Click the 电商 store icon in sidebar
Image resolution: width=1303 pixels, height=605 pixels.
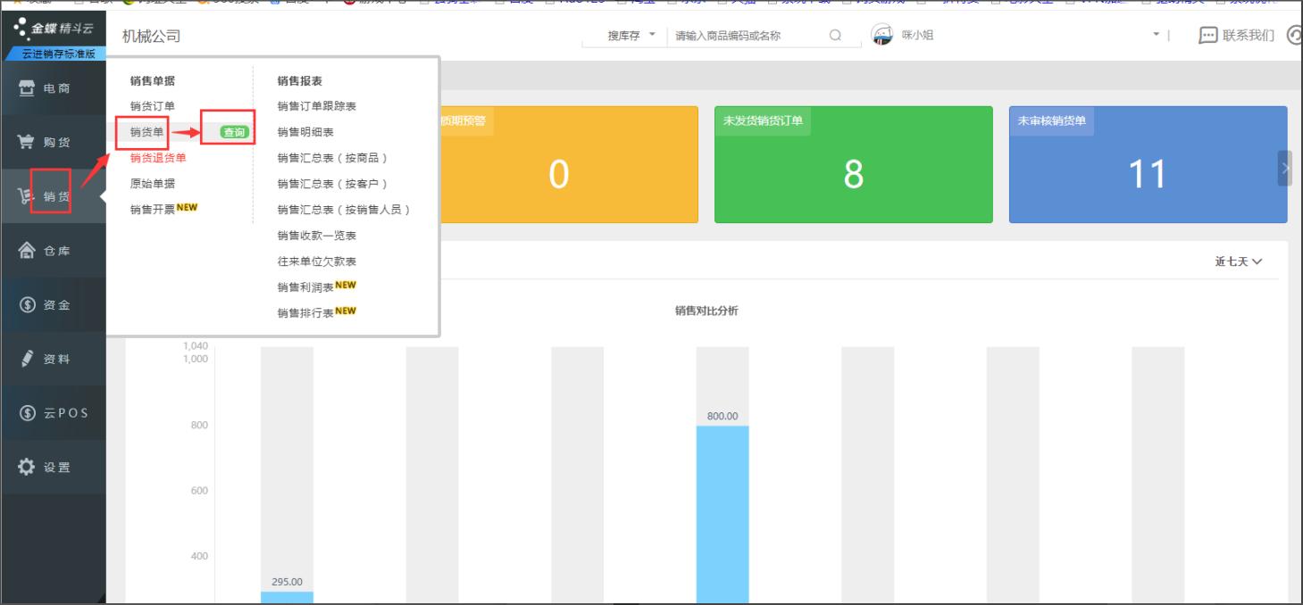coord(27,88)
